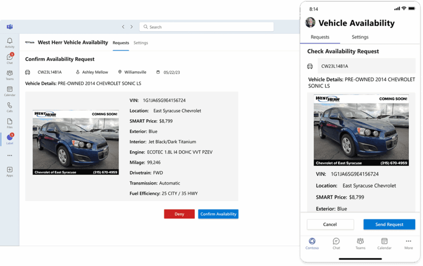Select the Teams icon in left sidebar
Viewport: 423px width, 266px height.
[10, 74]
